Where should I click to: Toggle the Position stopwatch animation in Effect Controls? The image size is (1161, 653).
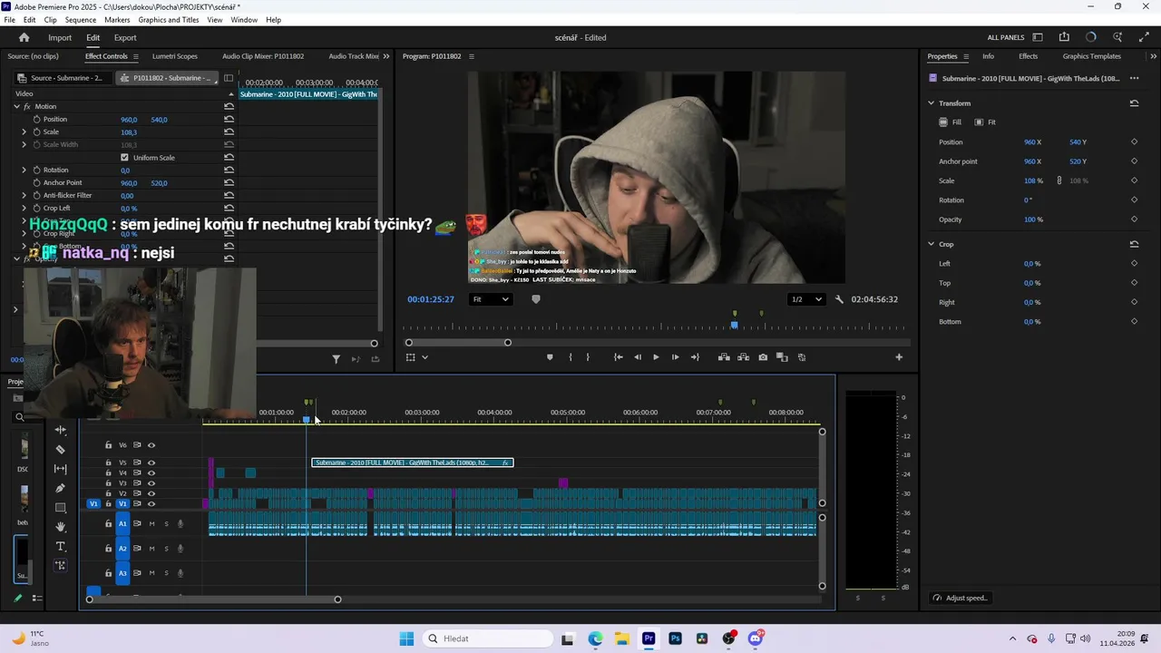[x=37, y=119]
